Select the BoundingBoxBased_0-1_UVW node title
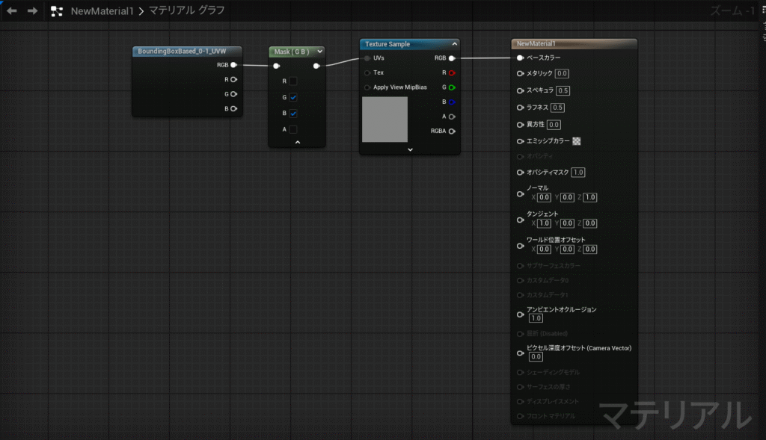The width and height of the screenshot is (766, 440). (182, 52)
